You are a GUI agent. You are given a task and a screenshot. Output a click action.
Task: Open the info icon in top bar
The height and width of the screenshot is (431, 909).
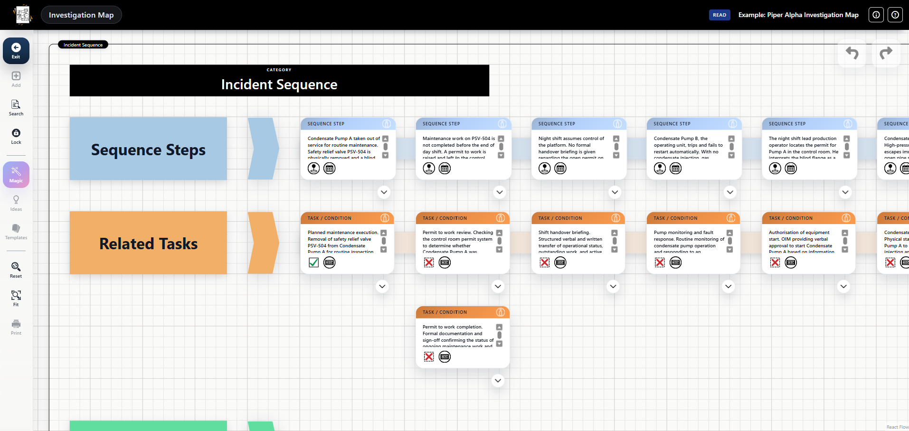pyautogui.click(x=876, y=15)
